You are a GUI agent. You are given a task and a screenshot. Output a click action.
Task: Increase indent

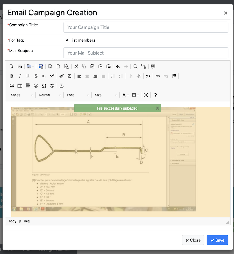click(138, 76)
